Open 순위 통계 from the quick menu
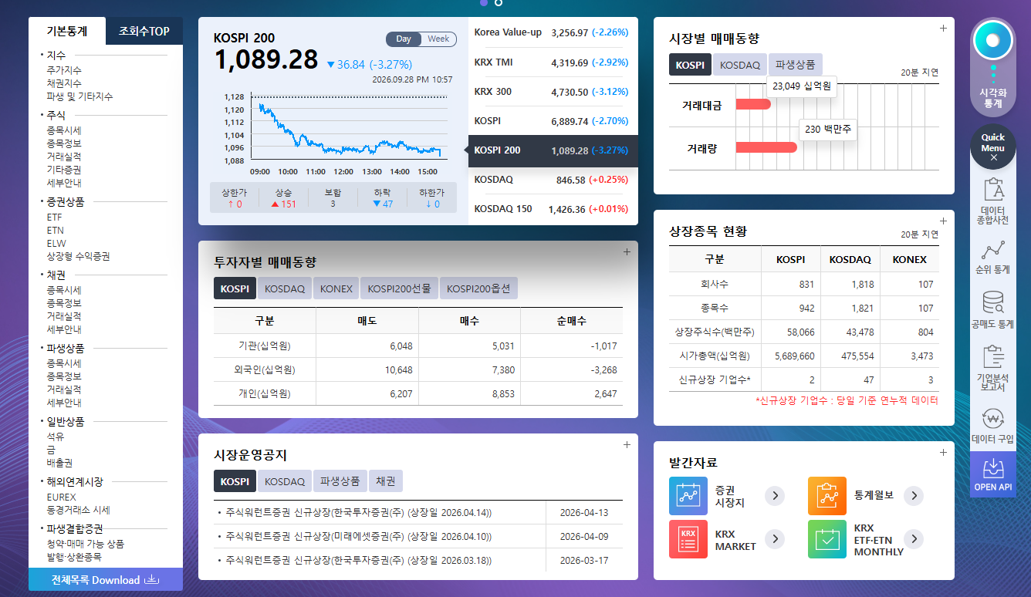This screenshot has height=597, width=1031. coord(993,258)
